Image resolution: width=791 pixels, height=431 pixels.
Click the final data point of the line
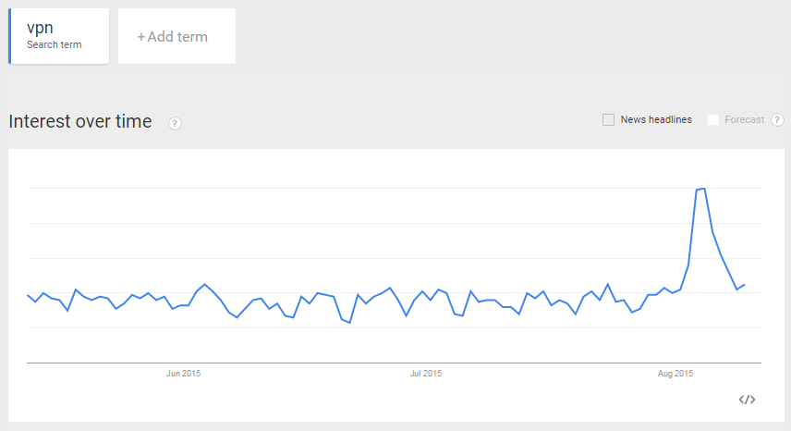click(745, 285)
